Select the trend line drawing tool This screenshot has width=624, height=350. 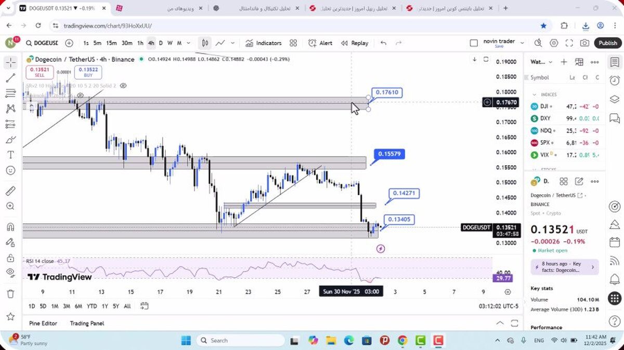[10, 78]
